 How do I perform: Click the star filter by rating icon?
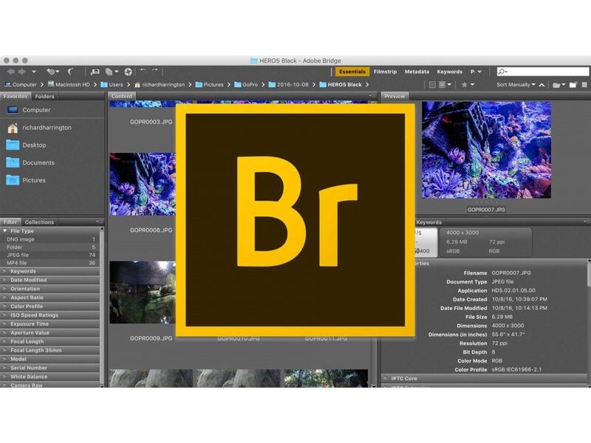464,85
